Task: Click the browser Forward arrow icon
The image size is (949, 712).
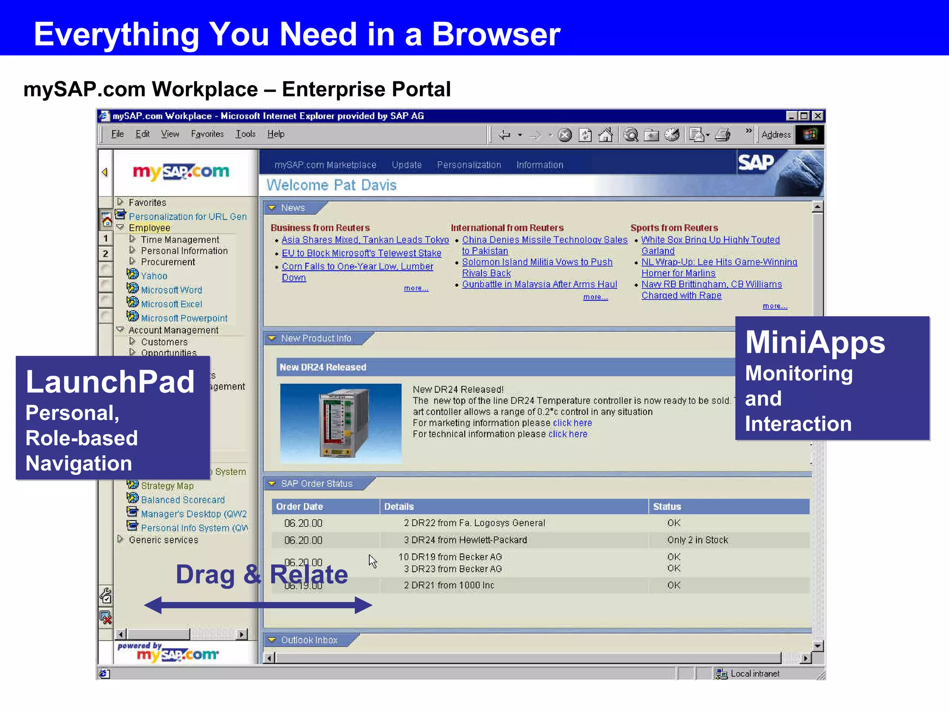Action: coord(536,135)
